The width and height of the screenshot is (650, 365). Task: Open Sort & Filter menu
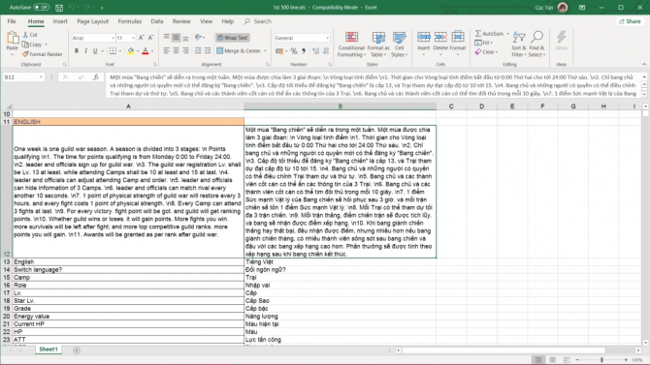[x=519, y=45]
